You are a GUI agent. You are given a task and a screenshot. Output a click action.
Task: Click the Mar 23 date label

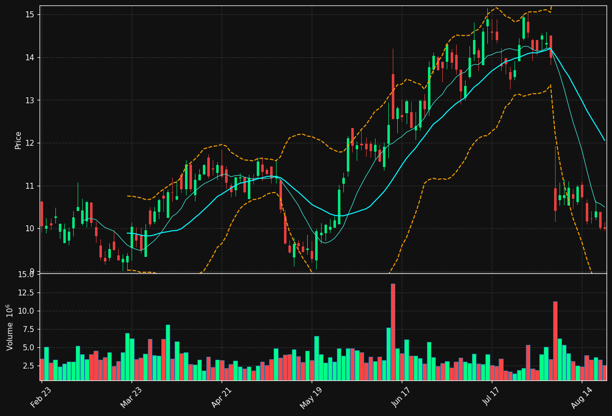tap(131, 398)
